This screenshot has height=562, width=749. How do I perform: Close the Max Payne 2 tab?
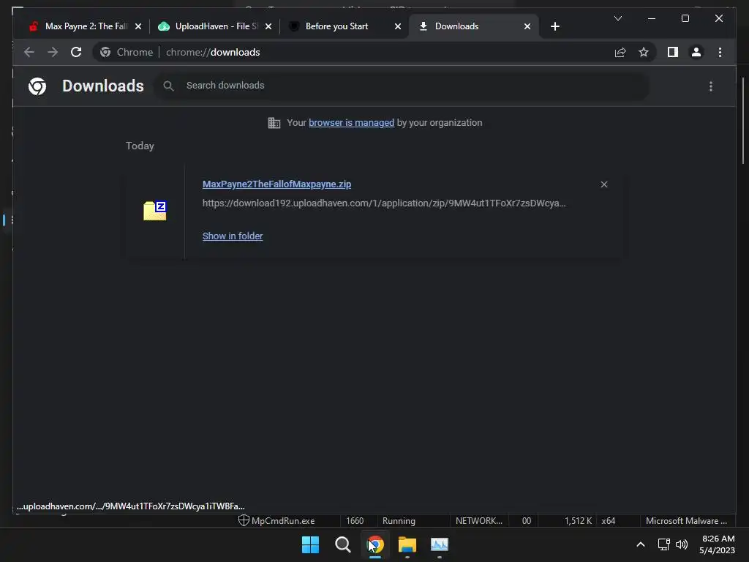coord(138,26)
